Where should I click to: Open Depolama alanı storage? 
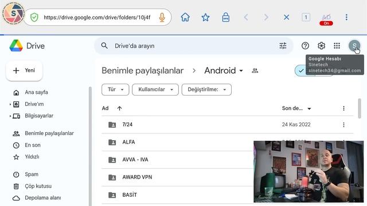(x=43, y=198)
